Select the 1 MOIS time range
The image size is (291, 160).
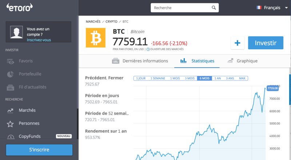coord(175,78)
